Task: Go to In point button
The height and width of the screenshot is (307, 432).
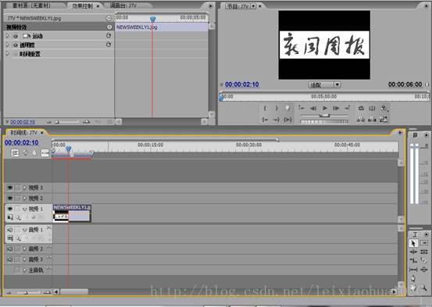Action: tap(265, 120)
